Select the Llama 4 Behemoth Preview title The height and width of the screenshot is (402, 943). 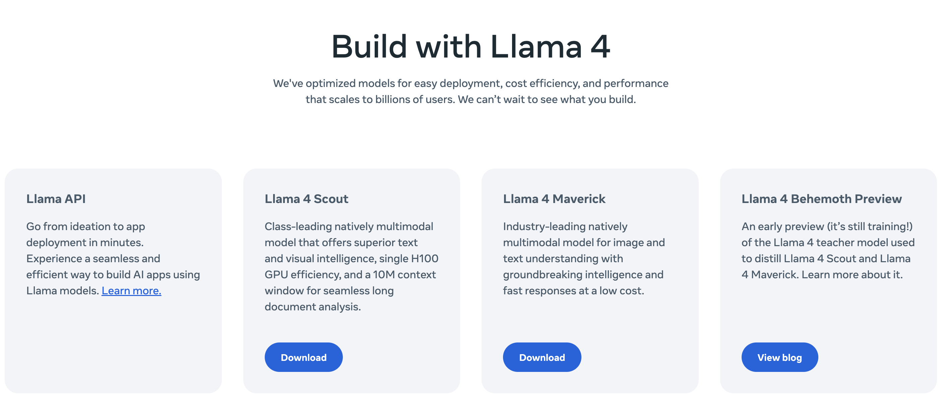821,199
